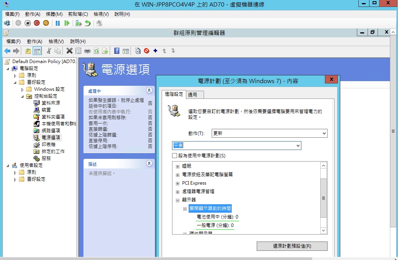Click the blue back arrow in editor toolbar
The width and height of the screenshot is (398, 260).
(x=7, y=51)
